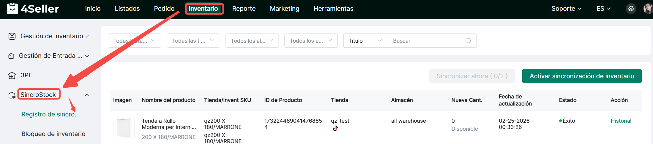This screenshot has height=144, width=653.
Task: Go to the Pedido menu
Action: (x=164, y=9)
